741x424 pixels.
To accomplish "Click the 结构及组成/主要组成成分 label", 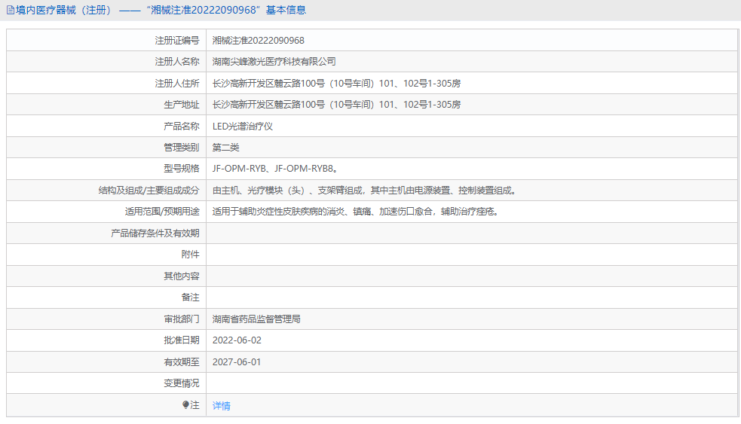I will pos(149,191).
